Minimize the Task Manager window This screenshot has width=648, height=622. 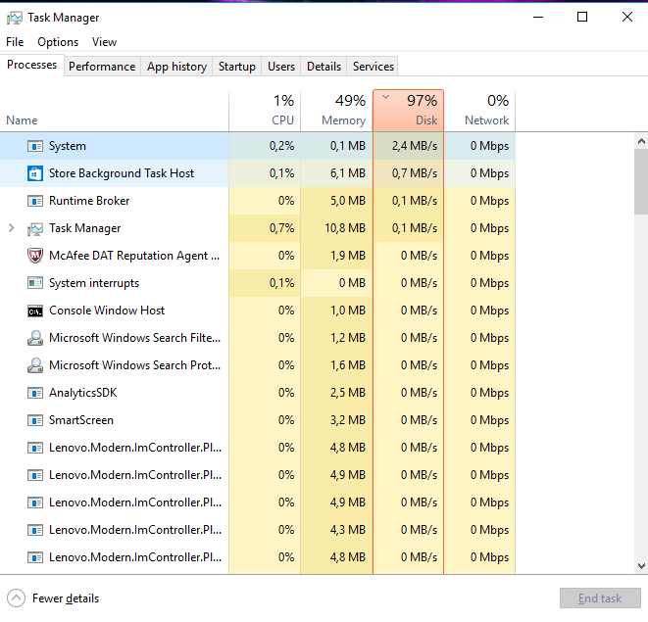pos(538,18)
